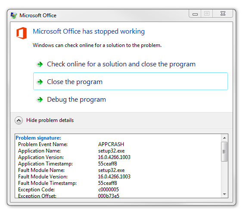246x209 pixels.
Task: Select Close the program option
Action: [131, 81]
